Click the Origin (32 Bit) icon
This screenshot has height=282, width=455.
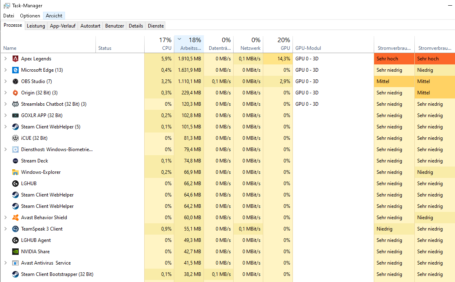tap(15, 93)
